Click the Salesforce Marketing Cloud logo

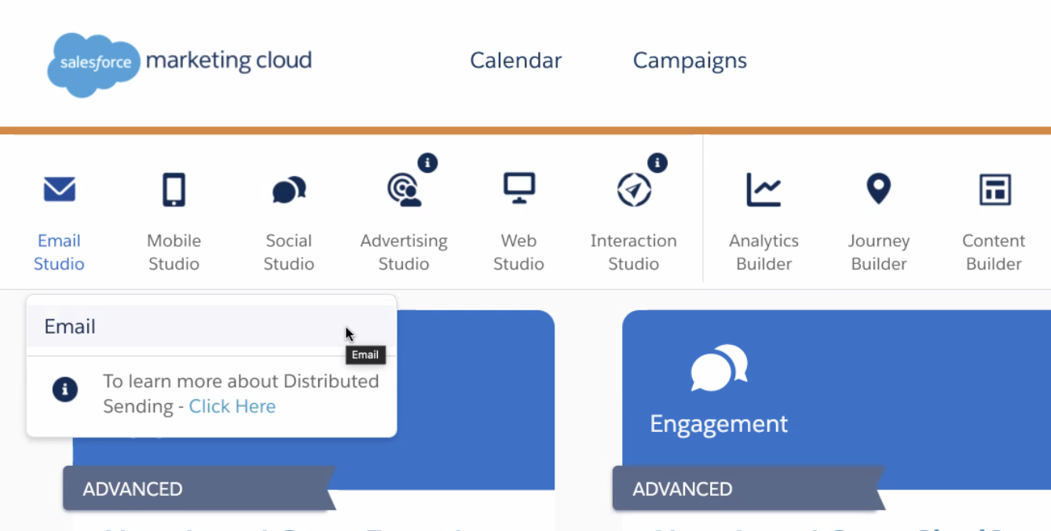click(x=180, y=64)
